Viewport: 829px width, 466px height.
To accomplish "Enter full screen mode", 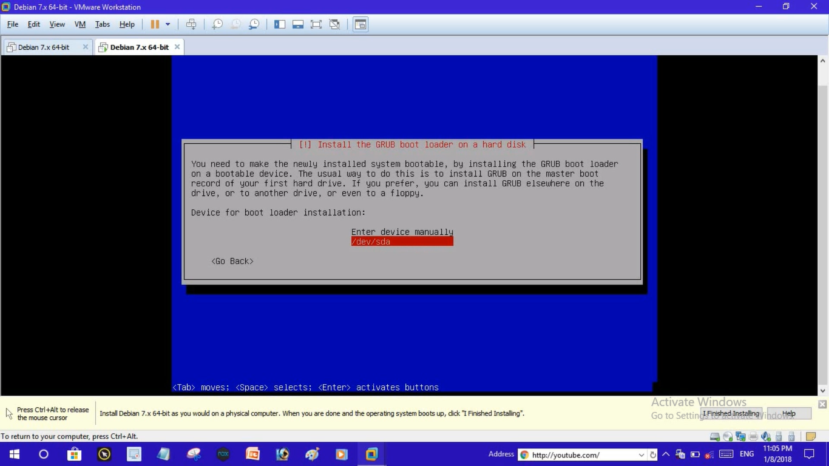I will (316, 24).
